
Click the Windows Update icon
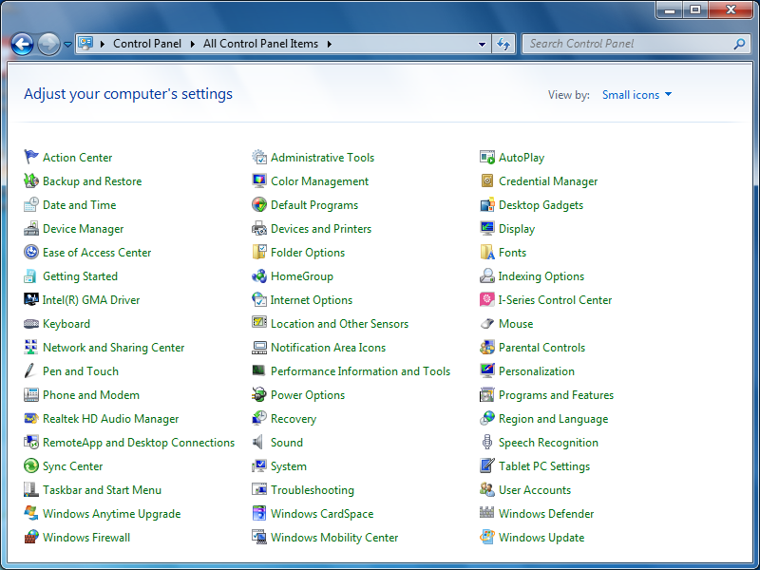point(487,537)
